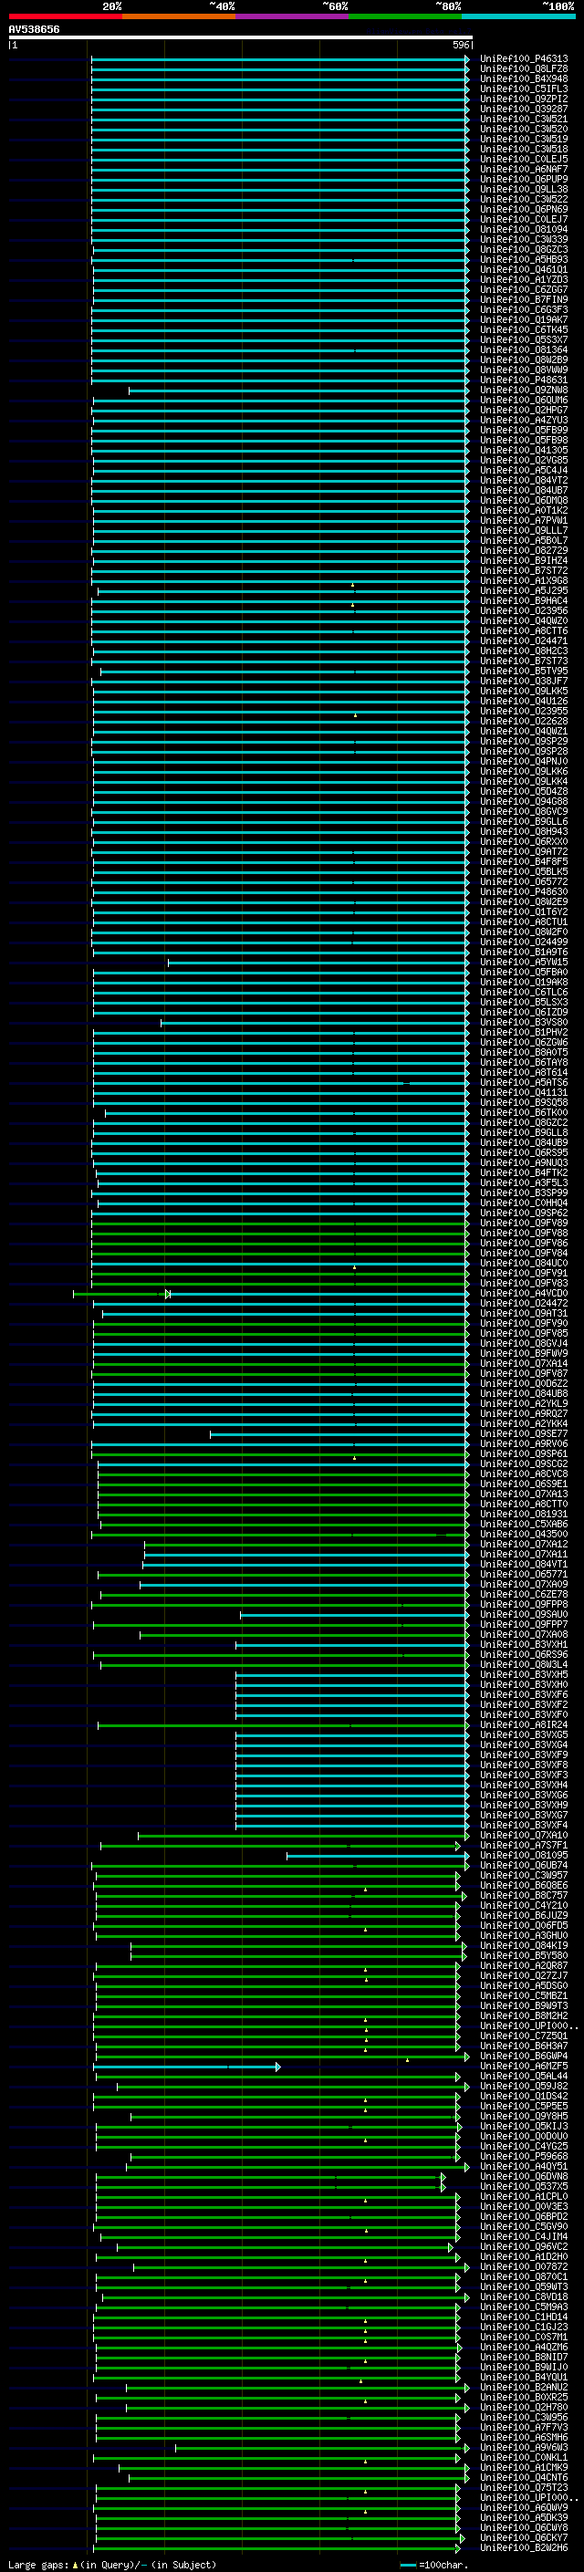Screen dimensions: 584x2572
Task: Click the UniRef100_Q9AT31 label
Action: (x=524, y=1313)
